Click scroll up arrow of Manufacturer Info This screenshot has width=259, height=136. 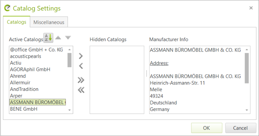(x=247, y=50)
